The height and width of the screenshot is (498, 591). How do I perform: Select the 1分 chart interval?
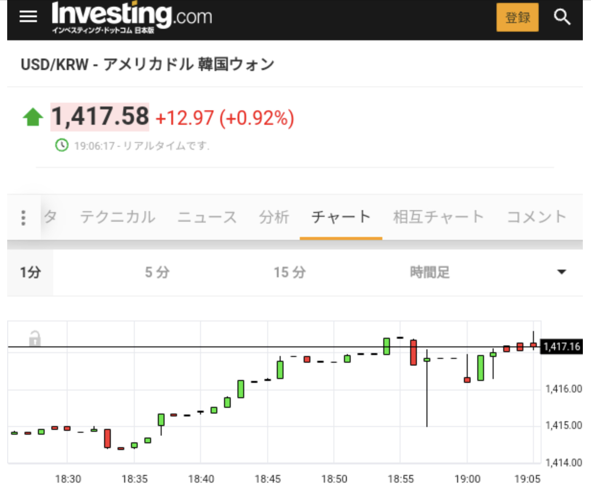pyautogui.click(x=30, y=273)
